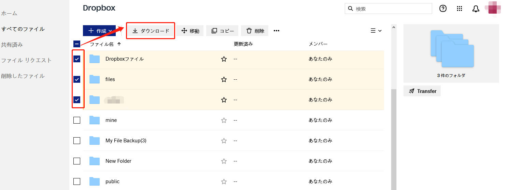The width and height of the screenshot is (510, 190).
Task: Open 削除したファイル in sidebar
Action: [23, 76]
